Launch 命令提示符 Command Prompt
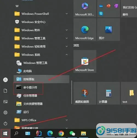Image resolution: width=137 pixels, height=138 pixels. (41, 87)
